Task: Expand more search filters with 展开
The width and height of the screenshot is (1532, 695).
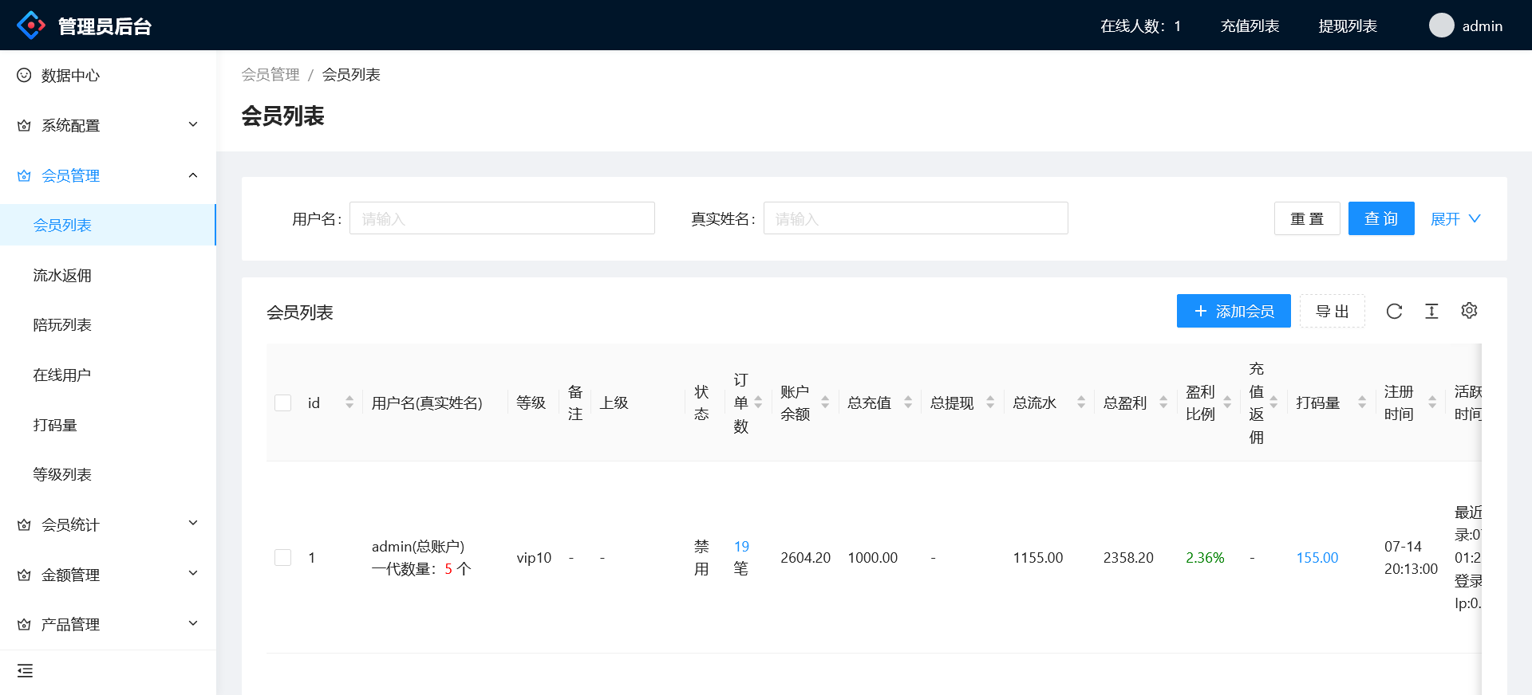Action: (1455, 219)
